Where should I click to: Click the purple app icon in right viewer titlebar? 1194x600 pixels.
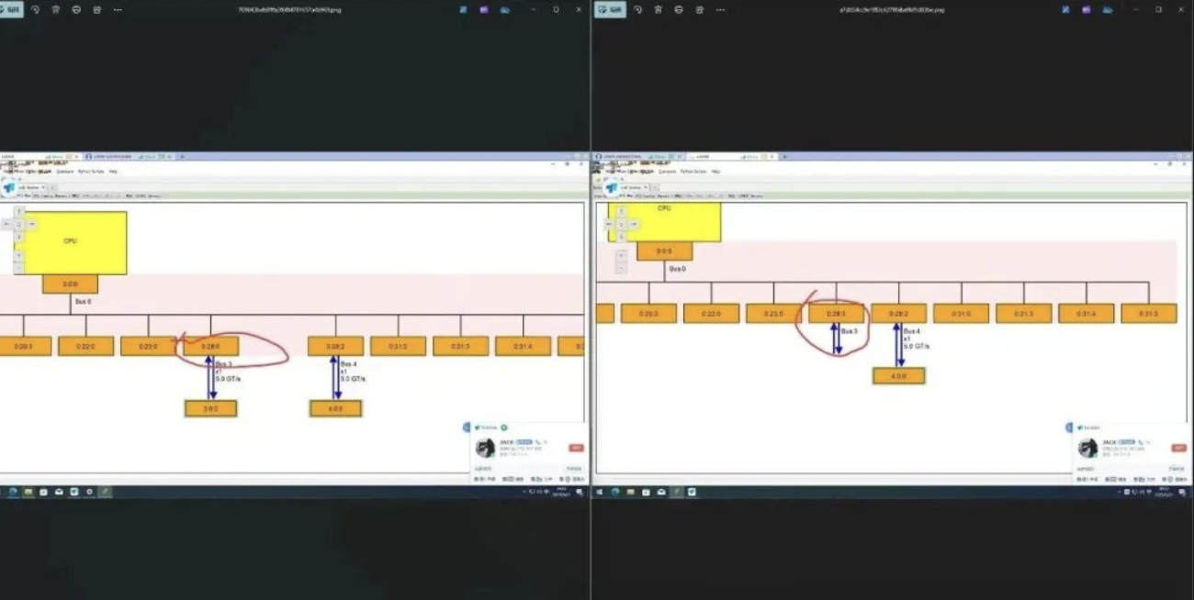(1086, 9)
